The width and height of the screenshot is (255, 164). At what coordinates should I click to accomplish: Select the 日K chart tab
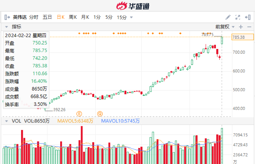click(61, 17)
